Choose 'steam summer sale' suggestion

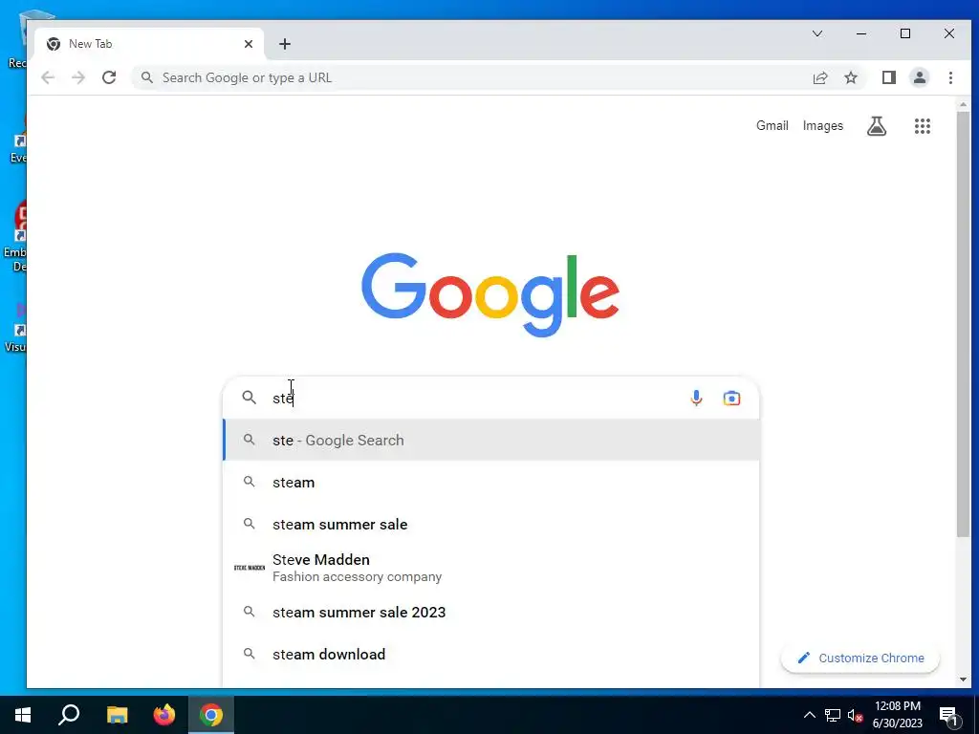point(491,525)
